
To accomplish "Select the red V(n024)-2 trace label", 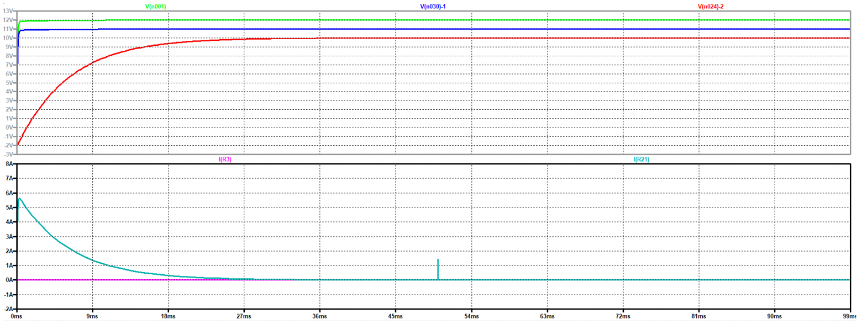I will (x=714, y=6).
